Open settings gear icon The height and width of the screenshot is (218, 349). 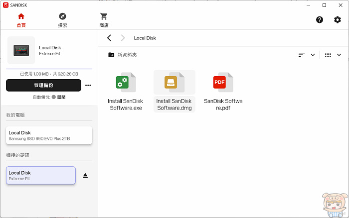[x=338, y=20]
